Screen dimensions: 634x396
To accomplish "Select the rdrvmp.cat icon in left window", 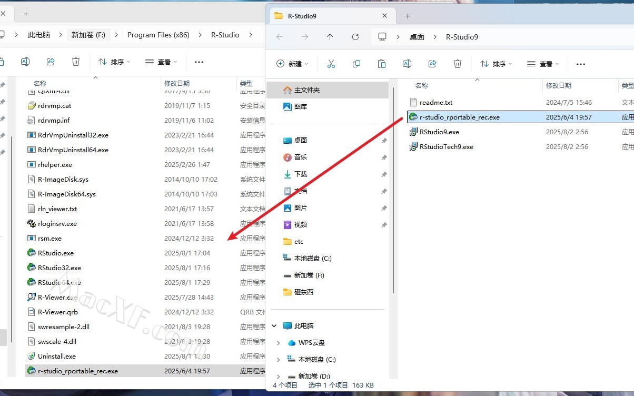I will (x=32, y=106).
